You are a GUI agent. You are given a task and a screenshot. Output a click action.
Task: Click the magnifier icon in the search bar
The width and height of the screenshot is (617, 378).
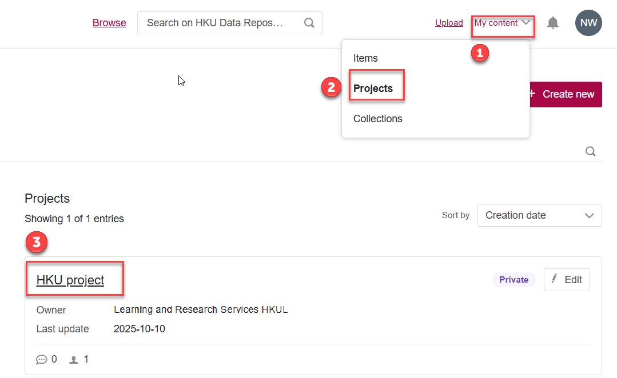tap(309, 23)
